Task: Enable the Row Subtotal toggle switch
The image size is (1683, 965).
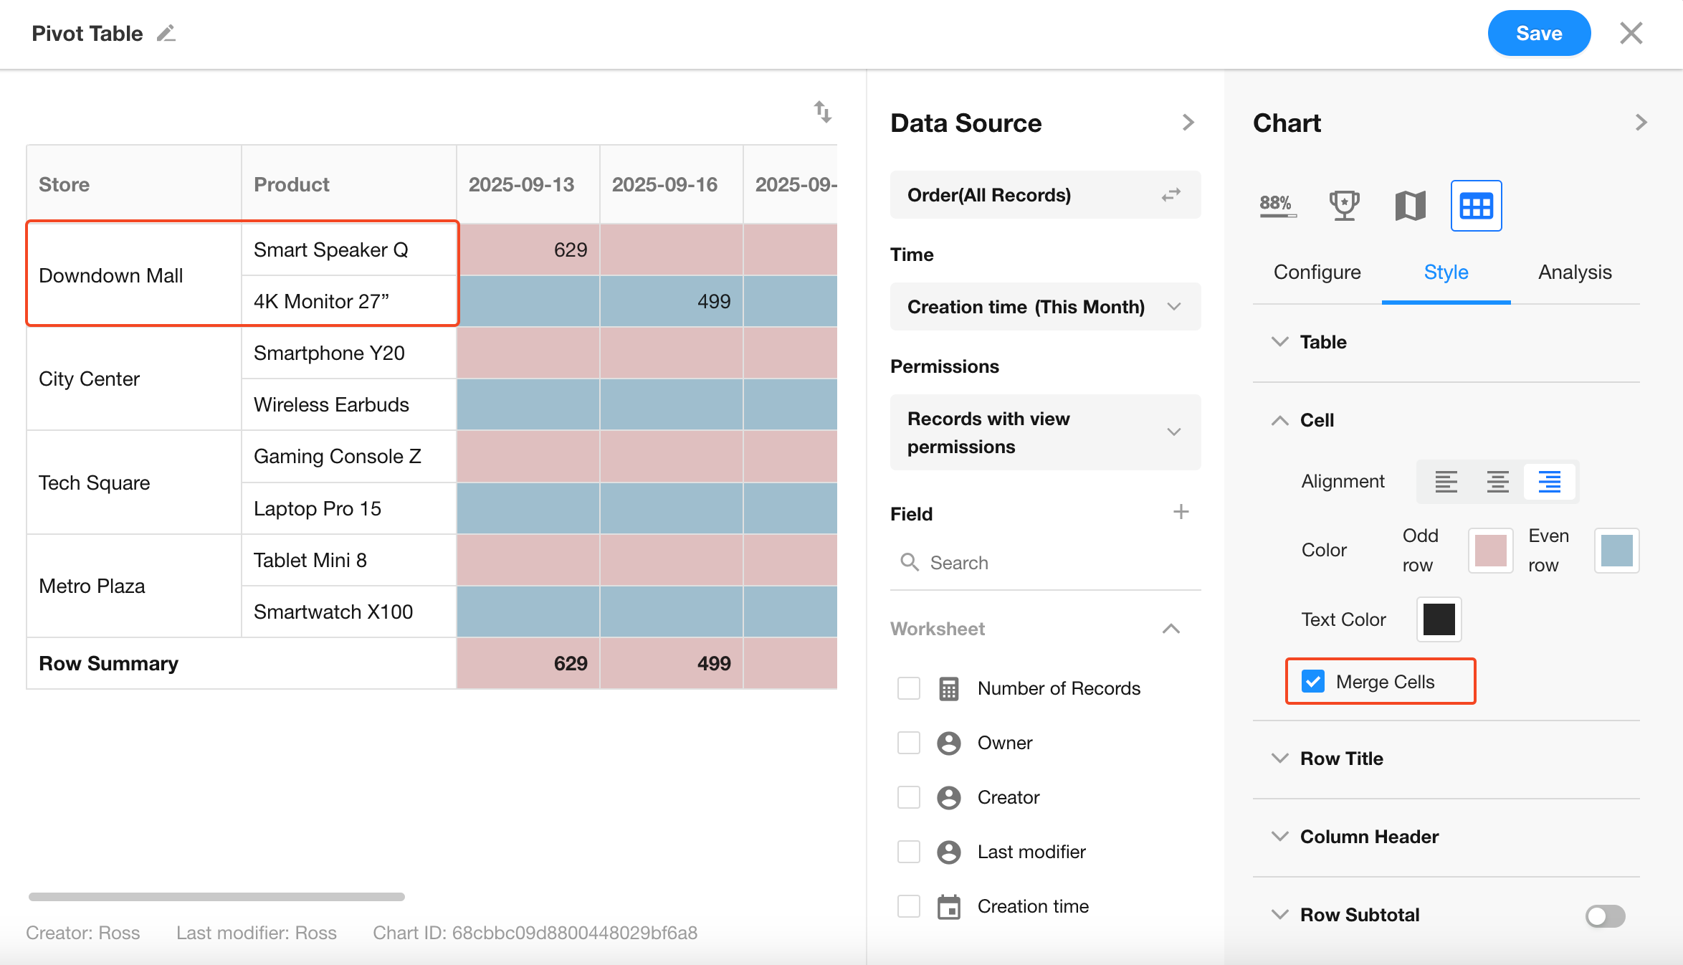Action: [x=1605, y=916]
